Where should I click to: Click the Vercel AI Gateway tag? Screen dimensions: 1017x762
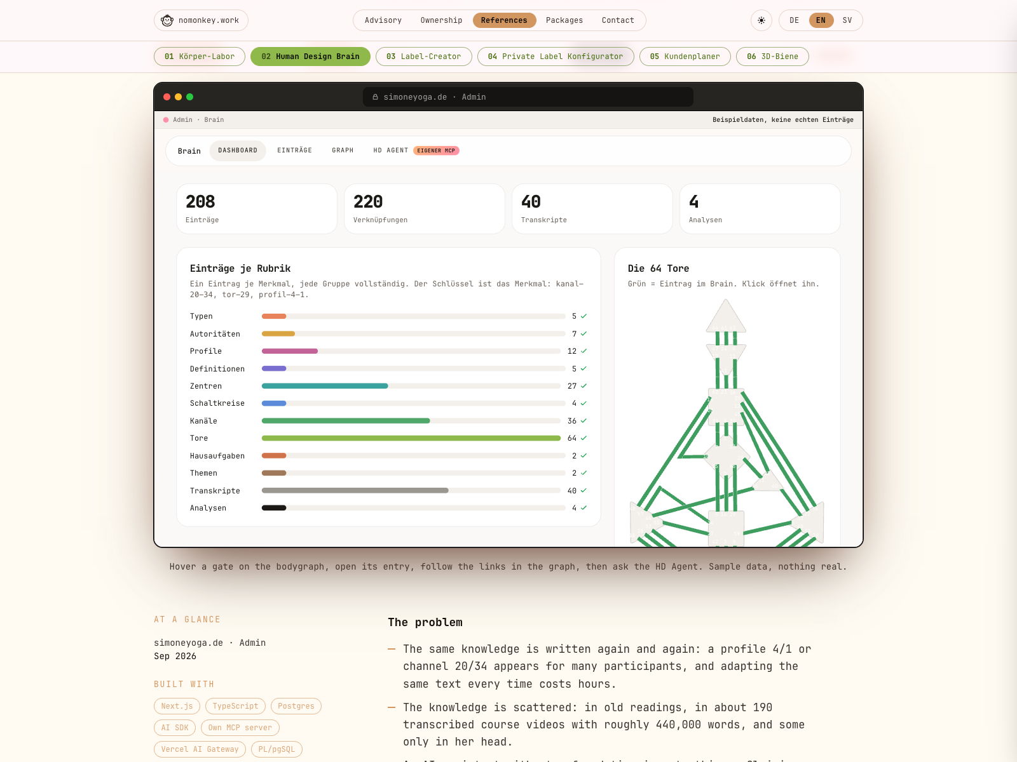coord(200,749)
